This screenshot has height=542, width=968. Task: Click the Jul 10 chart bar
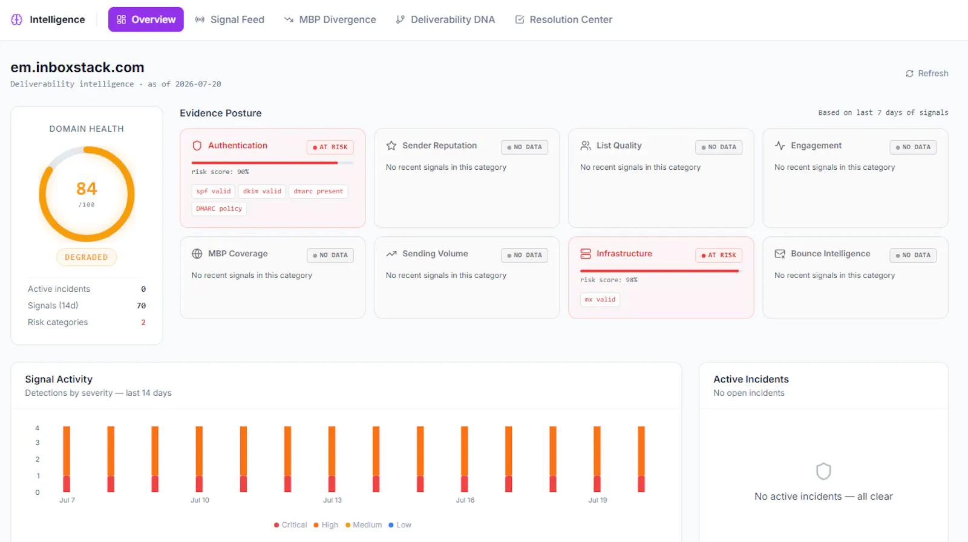[x=199, y=459]
